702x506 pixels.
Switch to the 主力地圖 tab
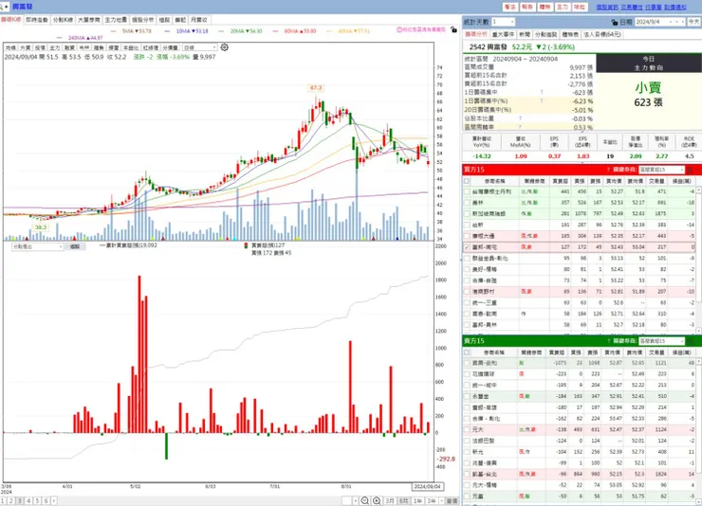pyautogui.click(x=116, y=20)
